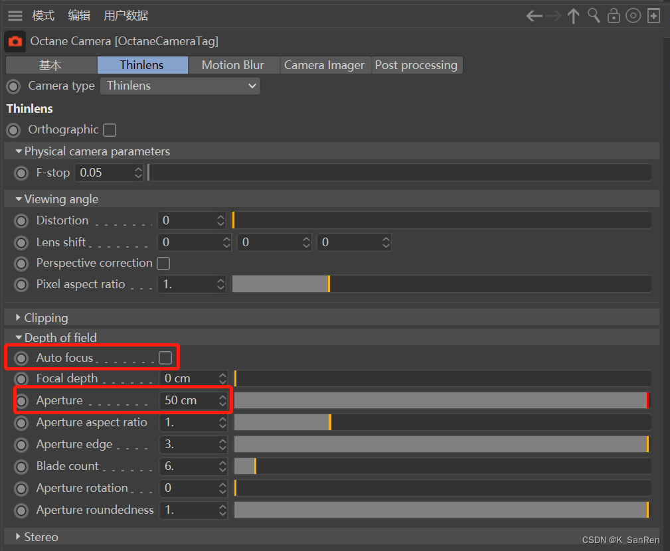Click keyframe dot beside Aperture row
Screen dimensions: 670x551
21,401
